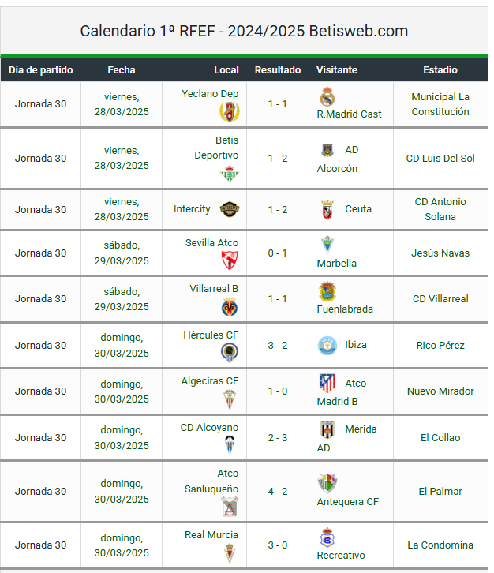Screen dimensions: 494x573
Task: Open the CD Luis Del Sol stadium link
Action: [x=440, y=158]
